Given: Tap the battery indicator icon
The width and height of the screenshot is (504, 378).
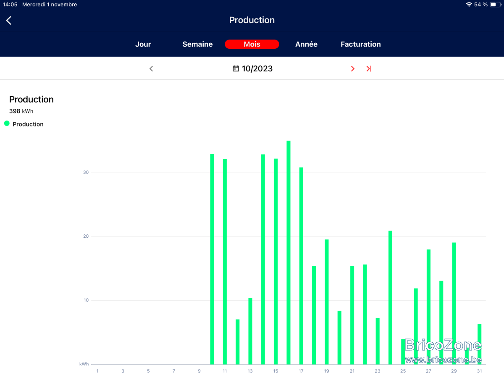Looking at the screenshot, I should (495, 5).
